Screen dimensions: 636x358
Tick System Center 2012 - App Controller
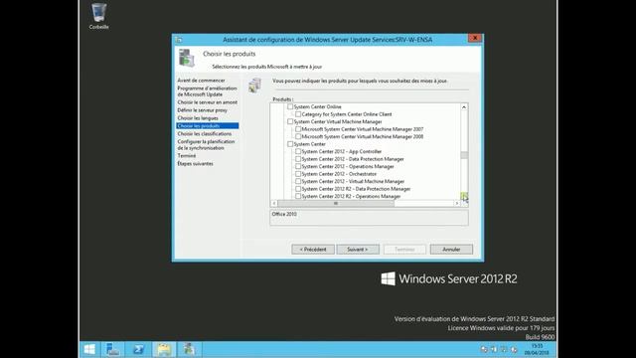[x=298, y=151]
